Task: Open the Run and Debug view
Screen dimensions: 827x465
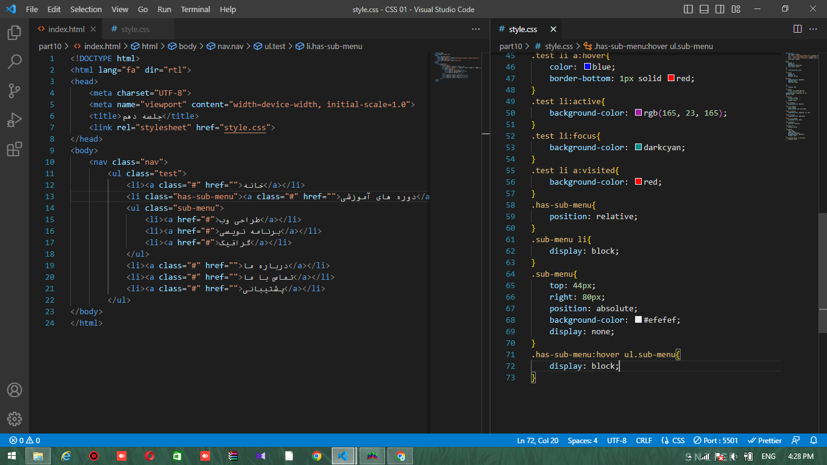Action: (15, 120)
